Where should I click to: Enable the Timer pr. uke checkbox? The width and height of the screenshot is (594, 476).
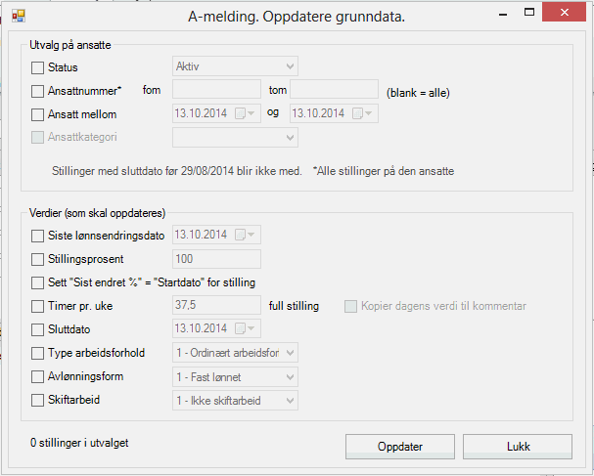38,306
